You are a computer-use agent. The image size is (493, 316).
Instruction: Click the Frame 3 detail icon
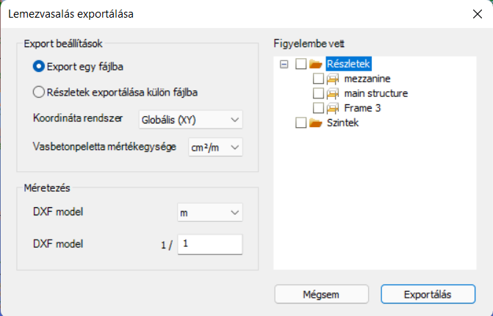[x=333, y=109]
